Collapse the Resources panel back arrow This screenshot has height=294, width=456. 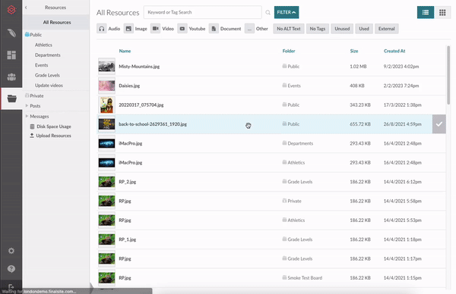pos(26,8)
